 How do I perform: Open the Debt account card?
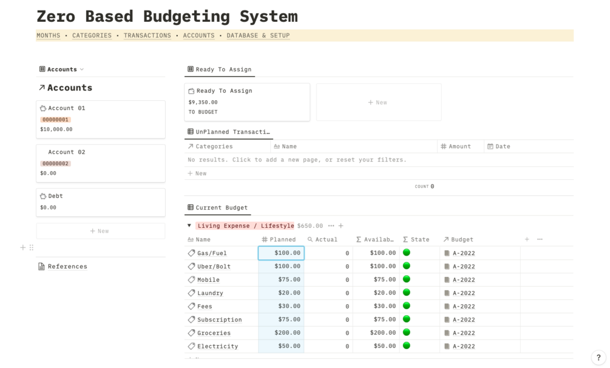(x=101, y=202)
